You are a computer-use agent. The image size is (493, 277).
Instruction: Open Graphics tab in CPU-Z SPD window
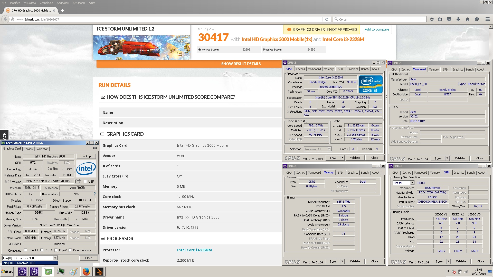459,173
